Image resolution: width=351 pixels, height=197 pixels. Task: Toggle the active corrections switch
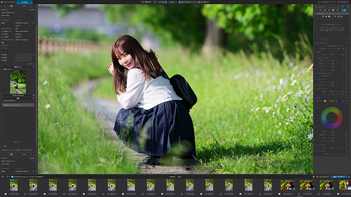coord(347,7)
